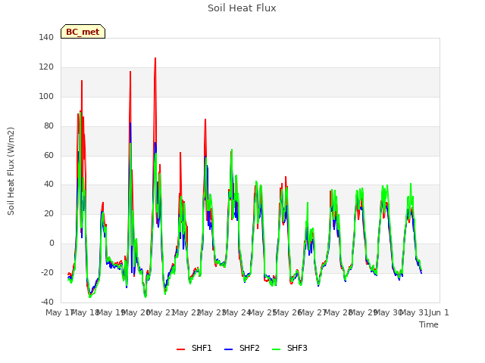Click the May 31 x-axis label
The width and height of the screenshot is (485, 363).
pyautogui.click(x=414, y=312)
